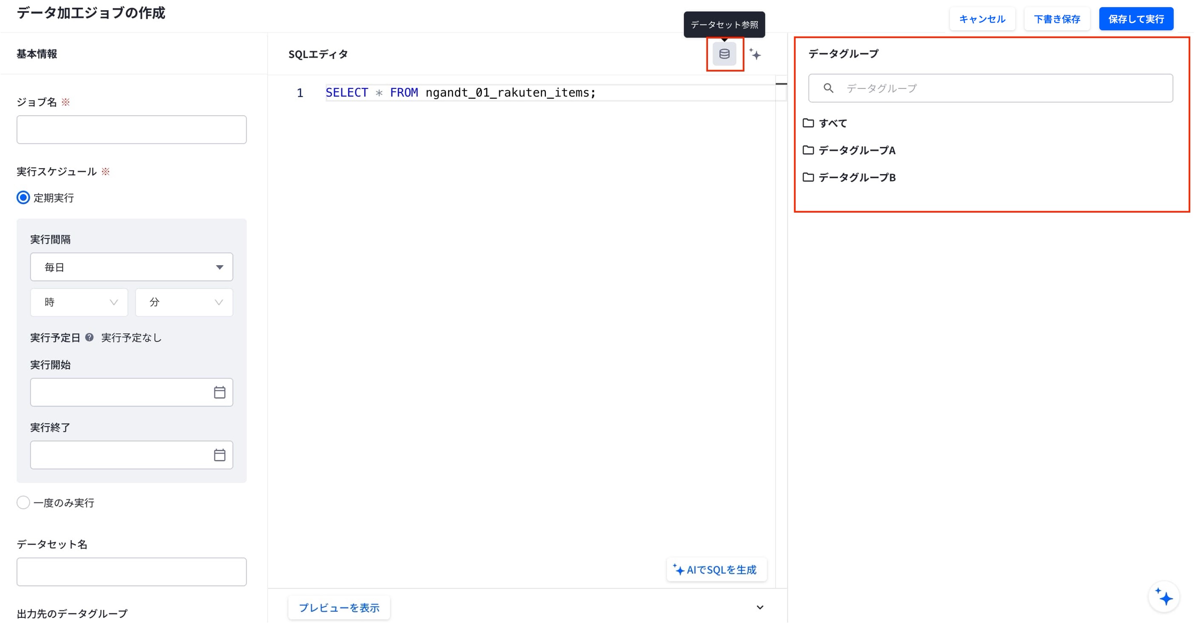Viewport: 1195px width, 624px height.
Task: Select the すべて folder
Action: pyautogui.click(x=825, y=123)
